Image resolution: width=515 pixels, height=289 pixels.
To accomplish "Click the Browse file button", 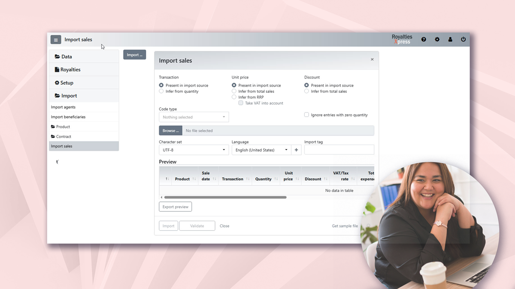I will point(170,131).
